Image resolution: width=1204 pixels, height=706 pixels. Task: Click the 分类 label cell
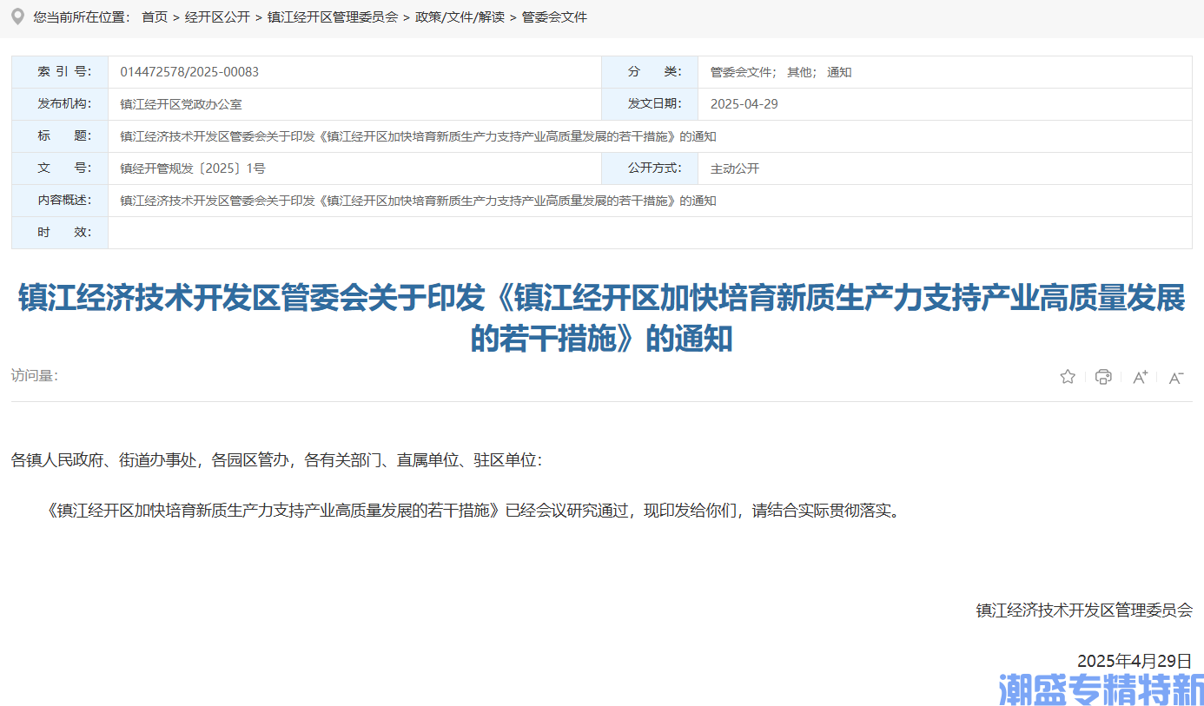(650, 72)
